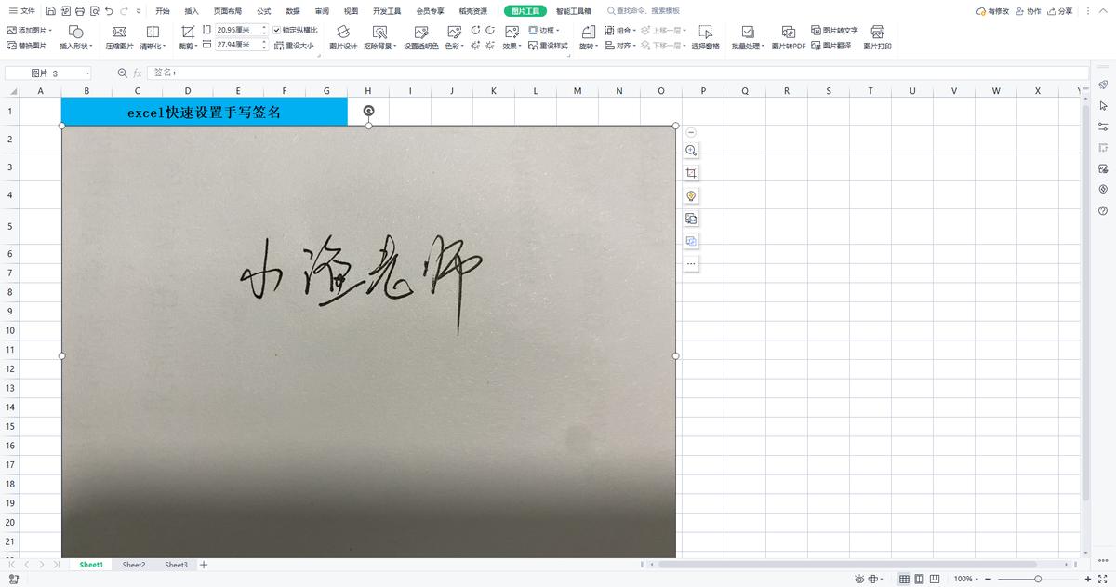The image size is (1116, 587).
Task: Enable 锁定纵横比 checkbox
Action: point(277,29)
